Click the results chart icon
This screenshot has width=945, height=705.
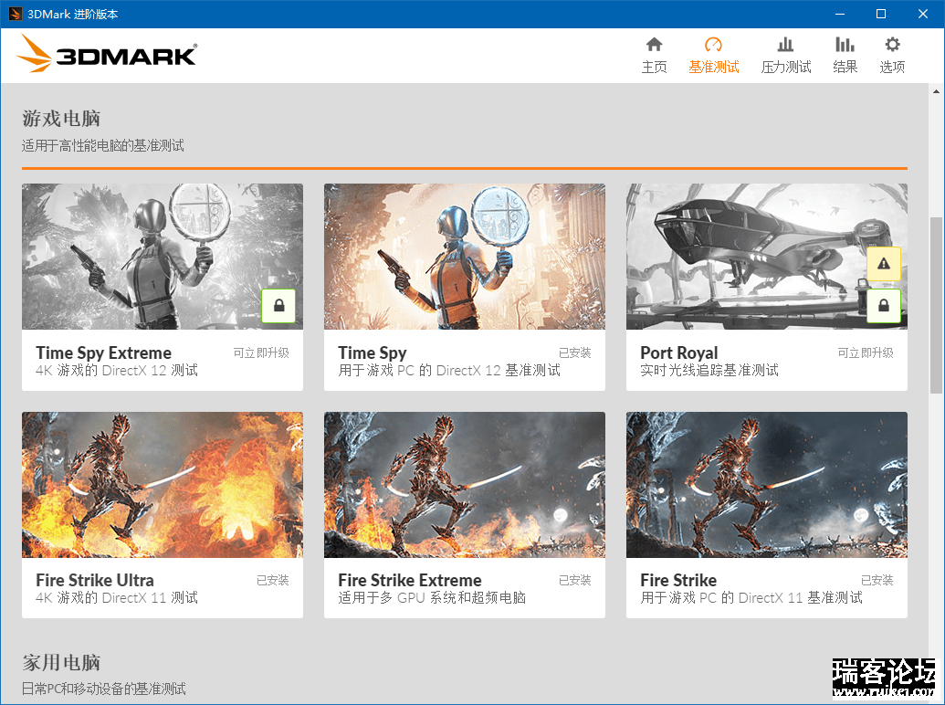pos(845,45)
